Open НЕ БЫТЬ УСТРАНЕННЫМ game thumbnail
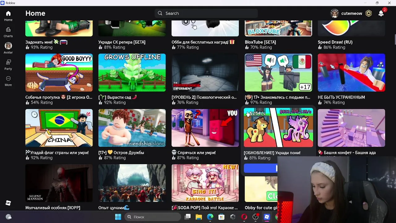This screenshot has height=223, width=396. coord(351,72)
